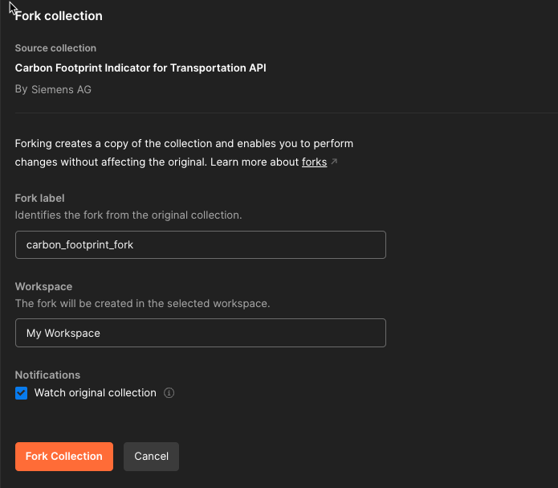Click the Siemens AG publisher name
The image size is (558, 488).
61,89
